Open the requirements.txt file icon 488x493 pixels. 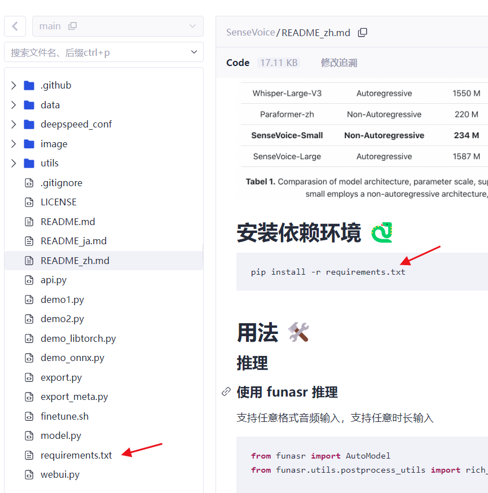point(29,455)
